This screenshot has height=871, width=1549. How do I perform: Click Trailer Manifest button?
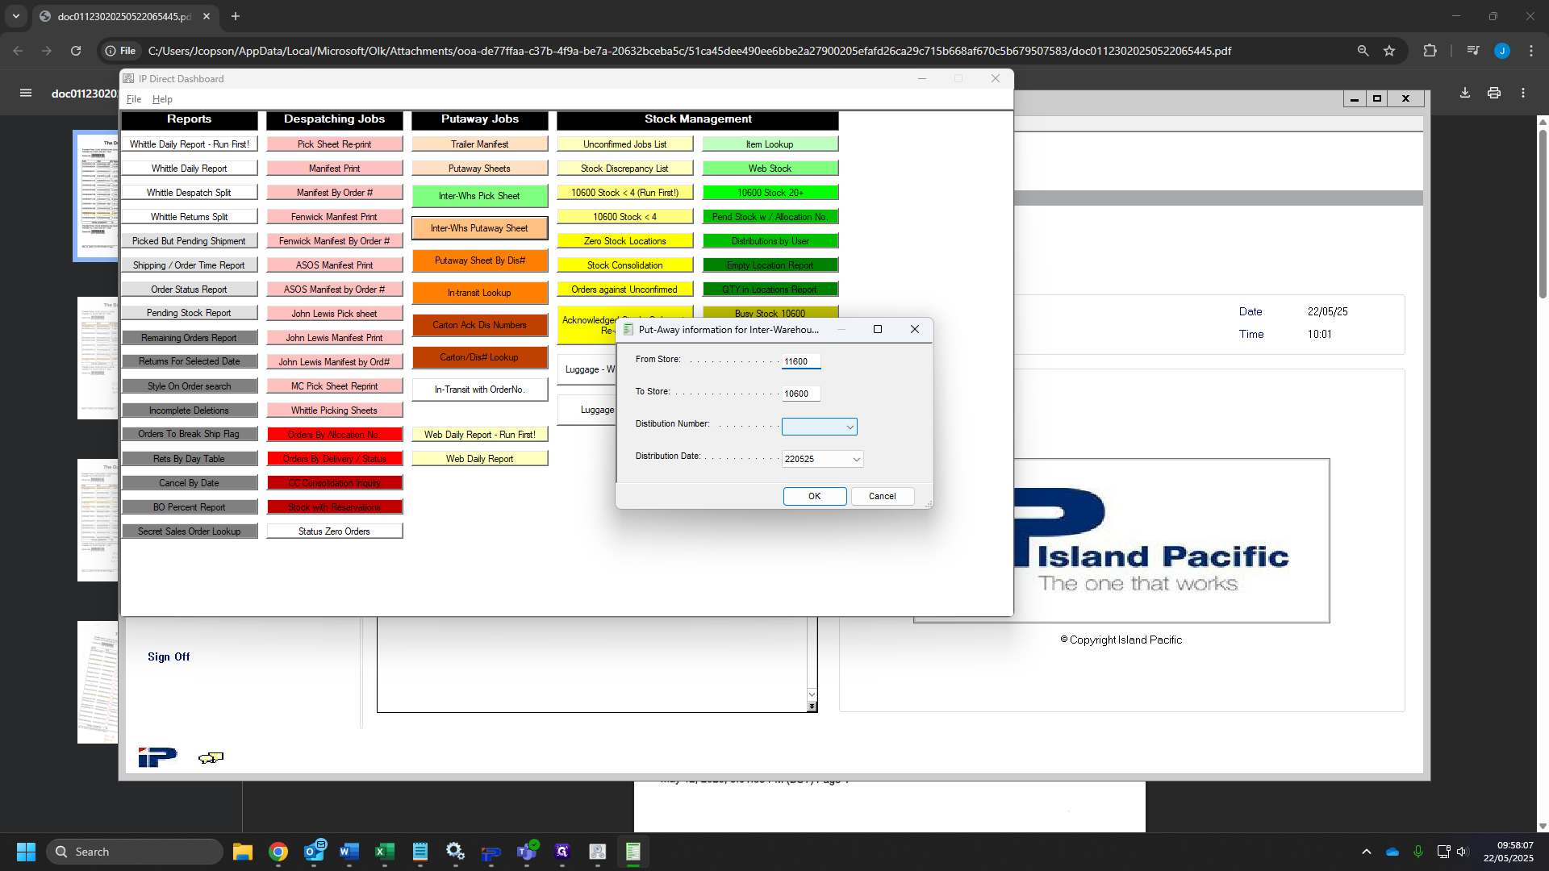479,144
